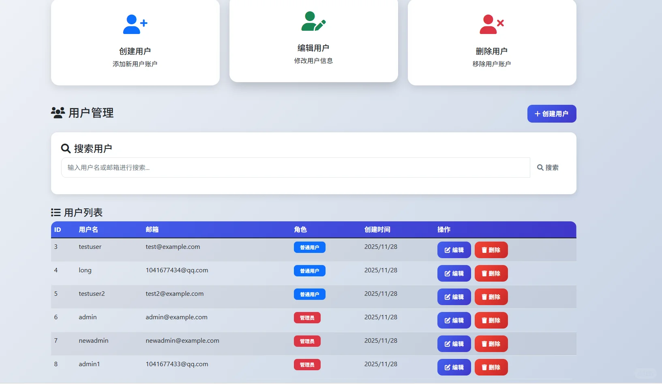Click the plus icon on the 创建用户 button
Image resolution: width=662 pixels, height=384 pixels.
tap(538, 114)
